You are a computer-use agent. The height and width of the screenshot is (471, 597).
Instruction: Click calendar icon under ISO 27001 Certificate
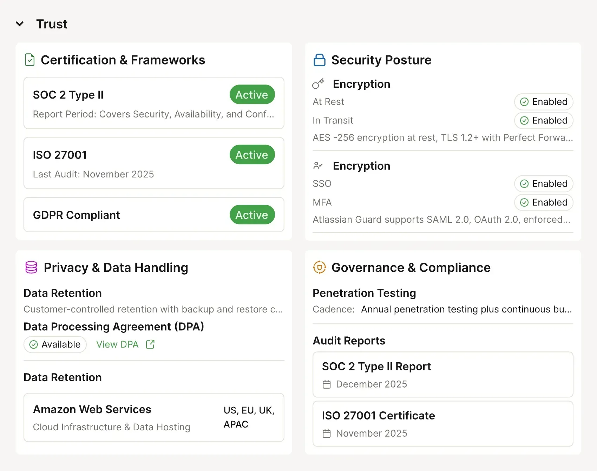(x=327, y=433)
